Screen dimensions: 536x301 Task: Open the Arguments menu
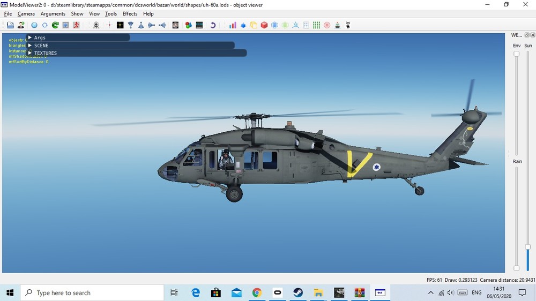[x=53, y=14]
